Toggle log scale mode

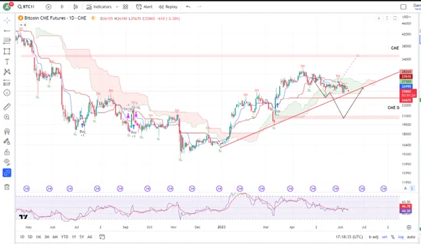(x=401, y=237)
